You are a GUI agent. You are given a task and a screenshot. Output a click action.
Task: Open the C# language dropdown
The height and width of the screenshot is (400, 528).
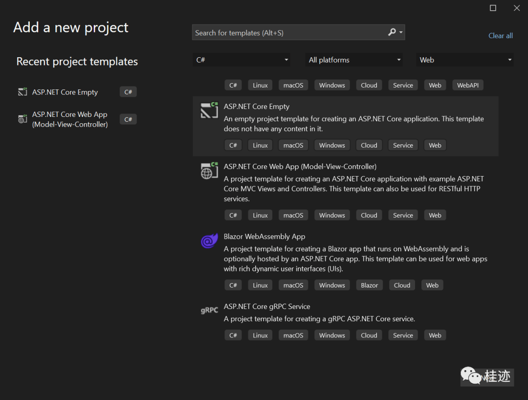click(x=241, y=59)
